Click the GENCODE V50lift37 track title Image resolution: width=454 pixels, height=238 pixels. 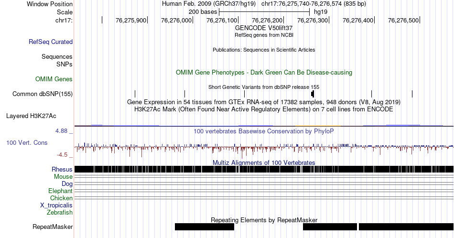(x=264, y=28)
